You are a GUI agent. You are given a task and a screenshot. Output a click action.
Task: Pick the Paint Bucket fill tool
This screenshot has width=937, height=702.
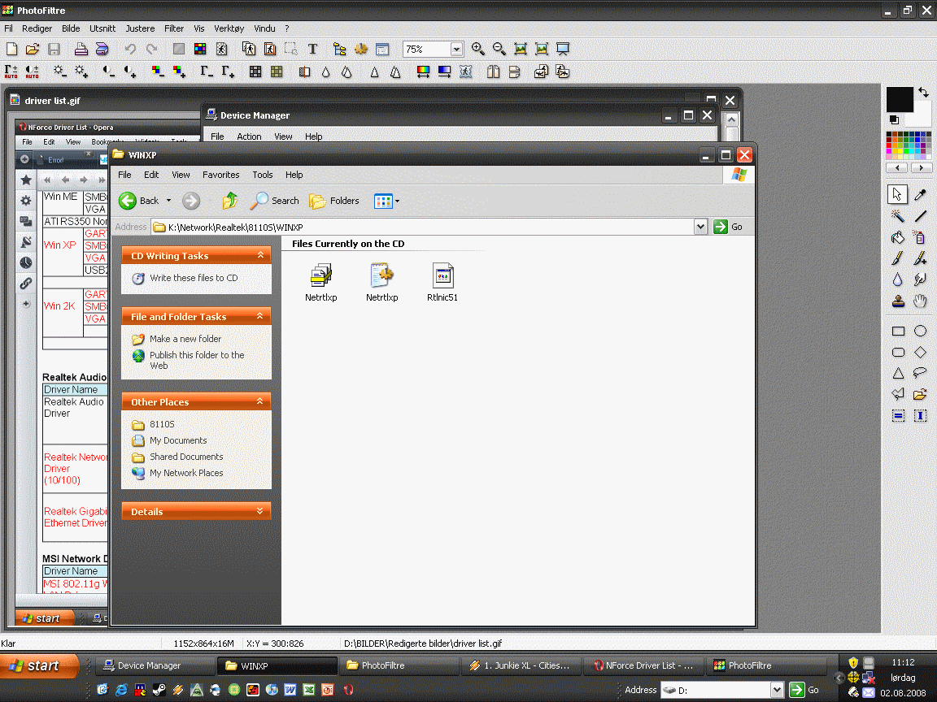point(898,237)
